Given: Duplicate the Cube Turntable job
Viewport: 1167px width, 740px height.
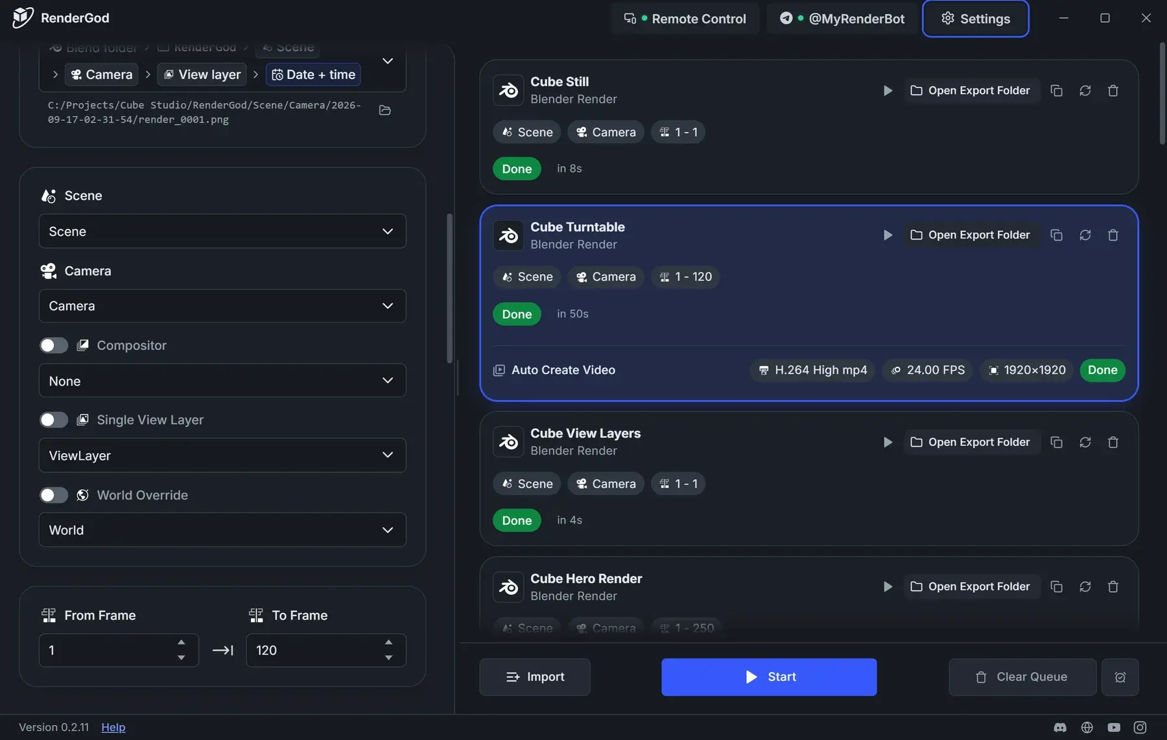Looking at the screenshot, I should 1056,235.
